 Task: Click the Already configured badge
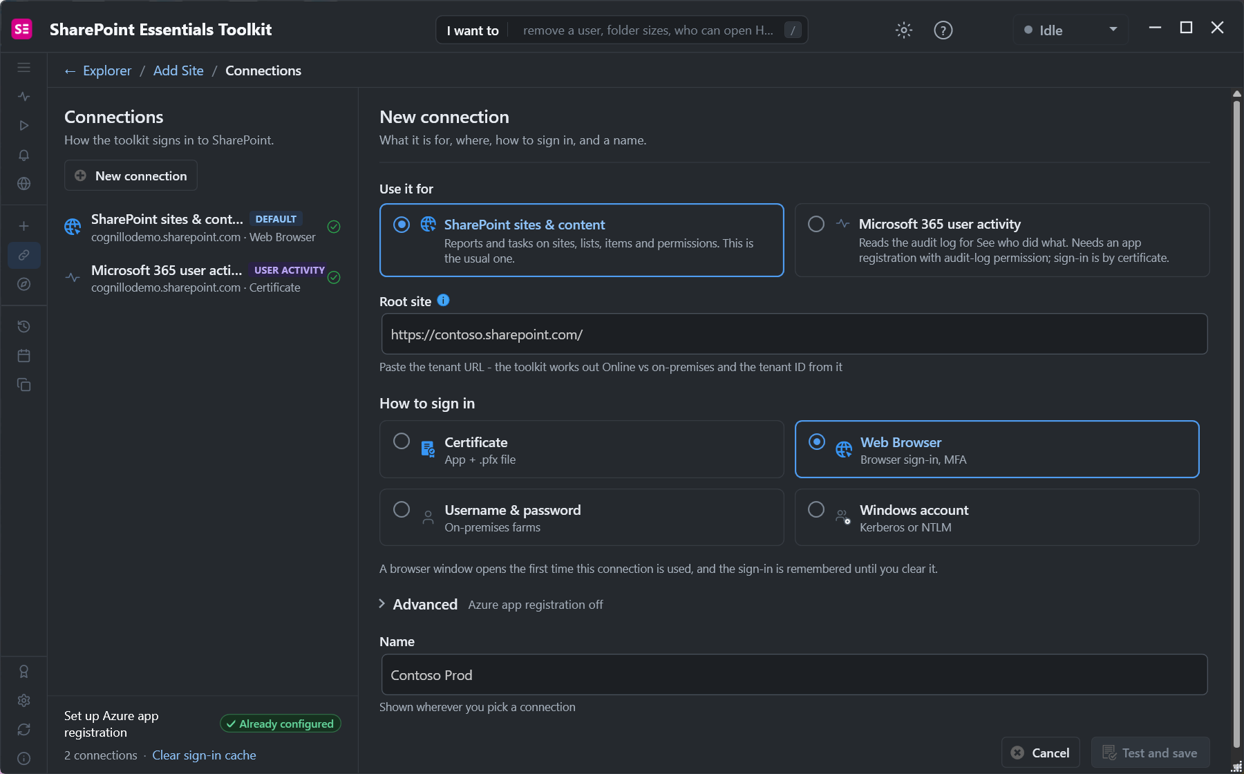click(x=281, y=724)
